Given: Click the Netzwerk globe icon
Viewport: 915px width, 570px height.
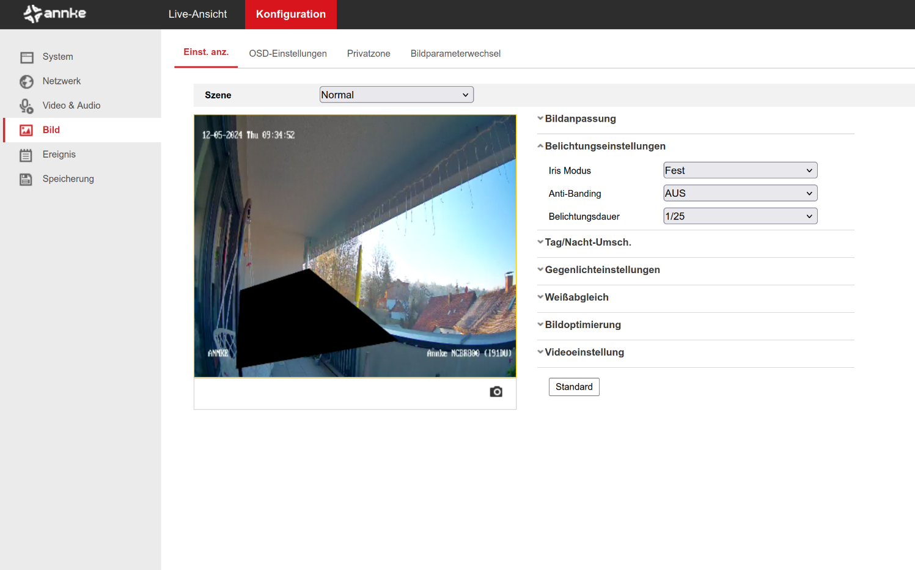Looking at the screenshot, I should 26,82.
